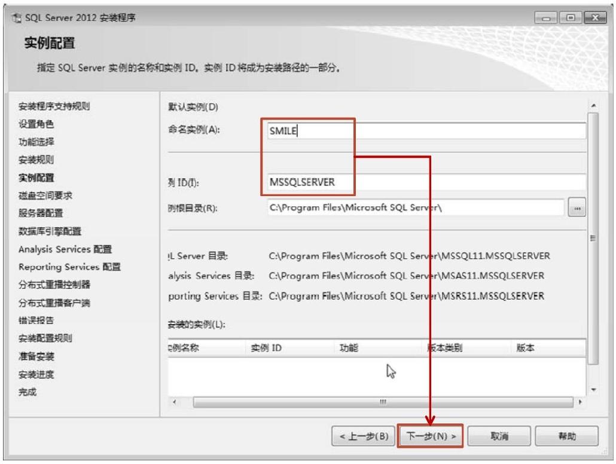Select the 服务器配置 step
This screenshot has width=616, height=464.
[x=41, y=213]
